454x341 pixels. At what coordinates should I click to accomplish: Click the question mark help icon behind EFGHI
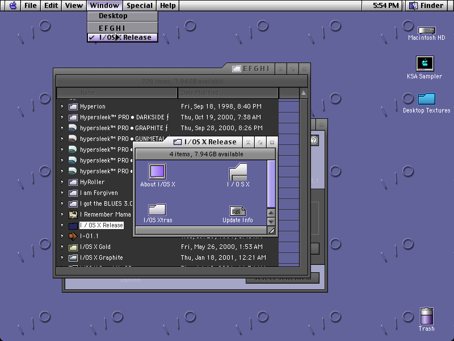[314, 140]
